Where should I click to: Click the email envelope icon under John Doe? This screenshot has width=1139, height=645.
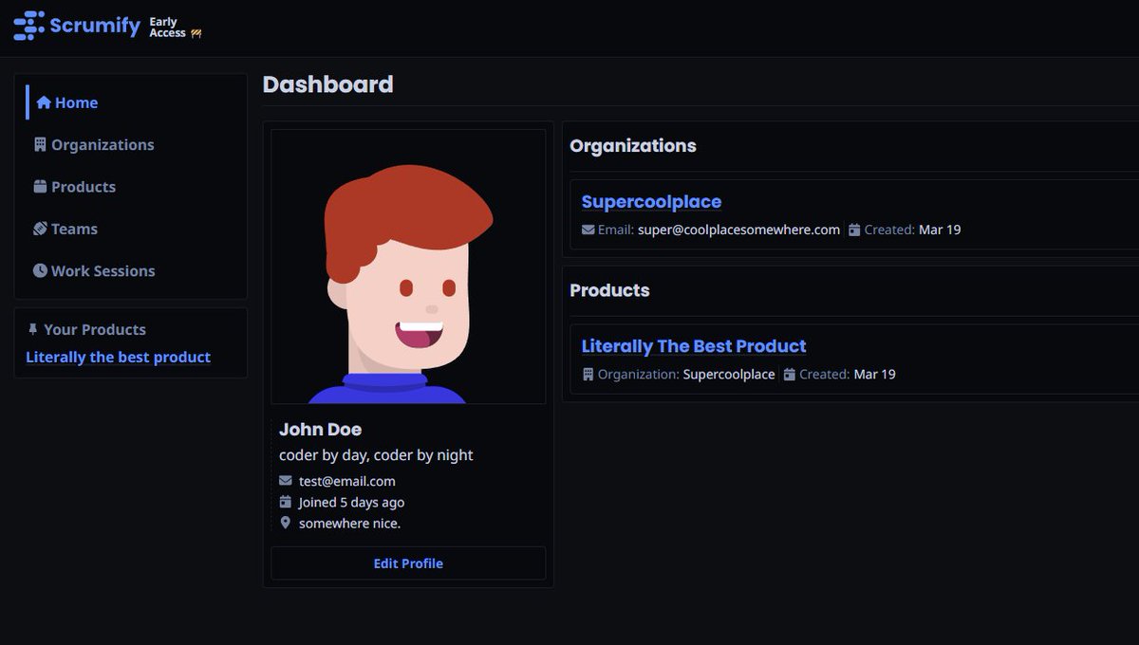click(286, 481)
